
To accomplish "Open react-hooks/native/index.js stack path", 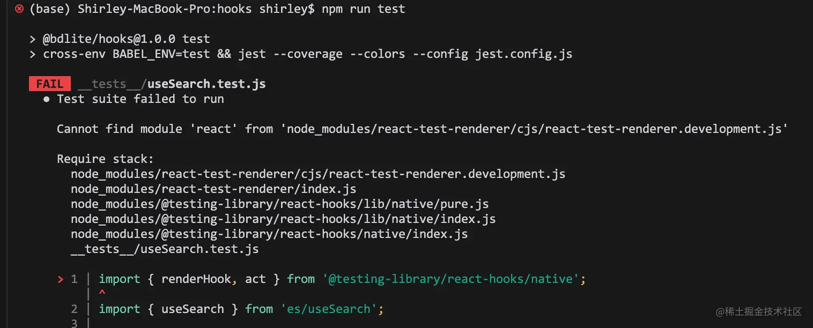I will [269, 234].
